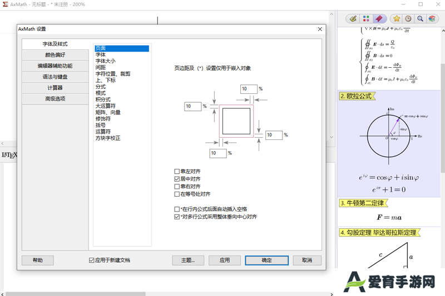445x296 pixels.
Task: Click the formula panel vertical scrollbar
Action: 443,118
